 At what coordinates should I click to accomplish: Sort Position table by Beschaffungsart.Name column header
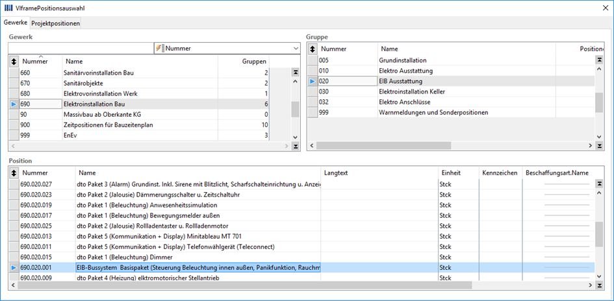click(559, 173)
